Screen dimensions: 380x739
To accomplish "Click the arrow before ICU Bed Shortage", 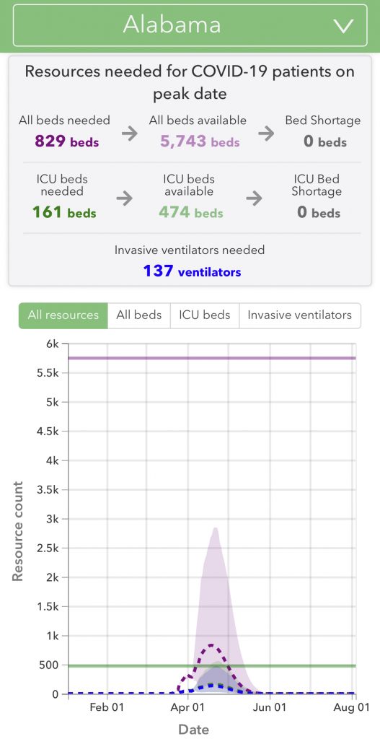I will point(255,198).
